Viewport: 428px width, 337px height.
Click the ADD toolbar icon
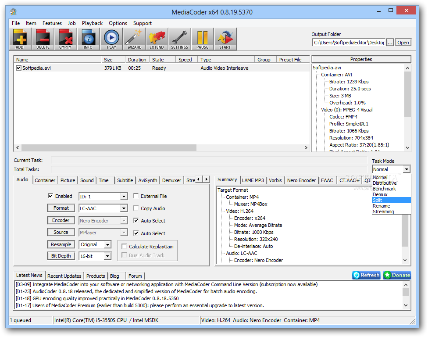pos(20,39)
